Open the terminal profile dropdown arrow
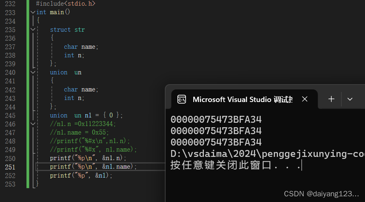Viewport: 365px width, 202px height. click(350, 99)
